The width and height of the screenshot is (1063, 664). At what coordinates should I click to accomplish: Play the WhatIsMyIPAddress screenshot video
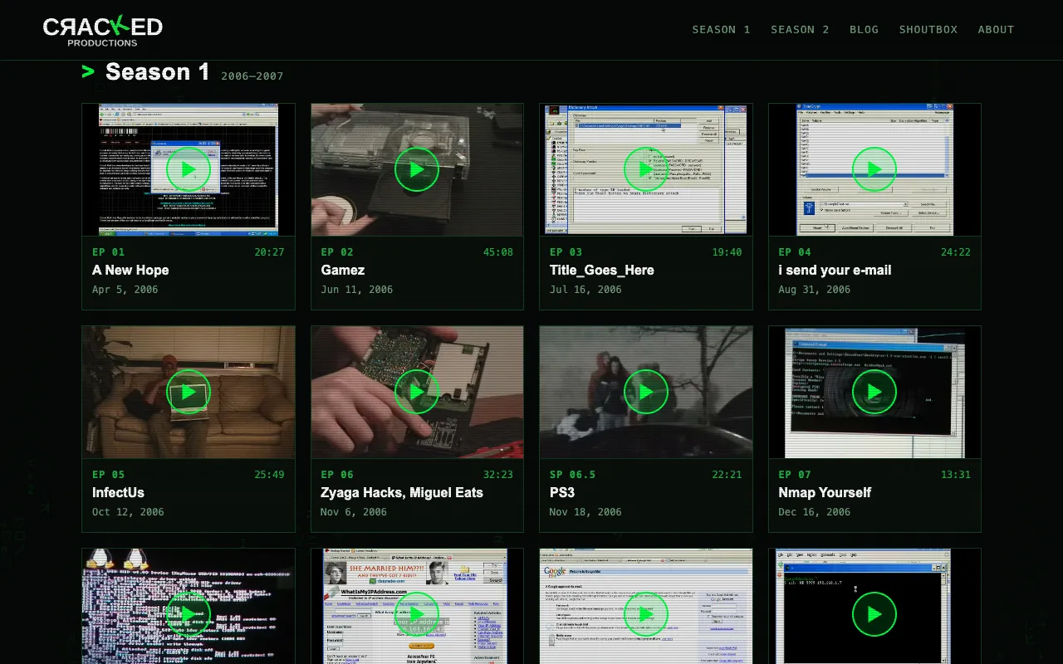[417, 614]
